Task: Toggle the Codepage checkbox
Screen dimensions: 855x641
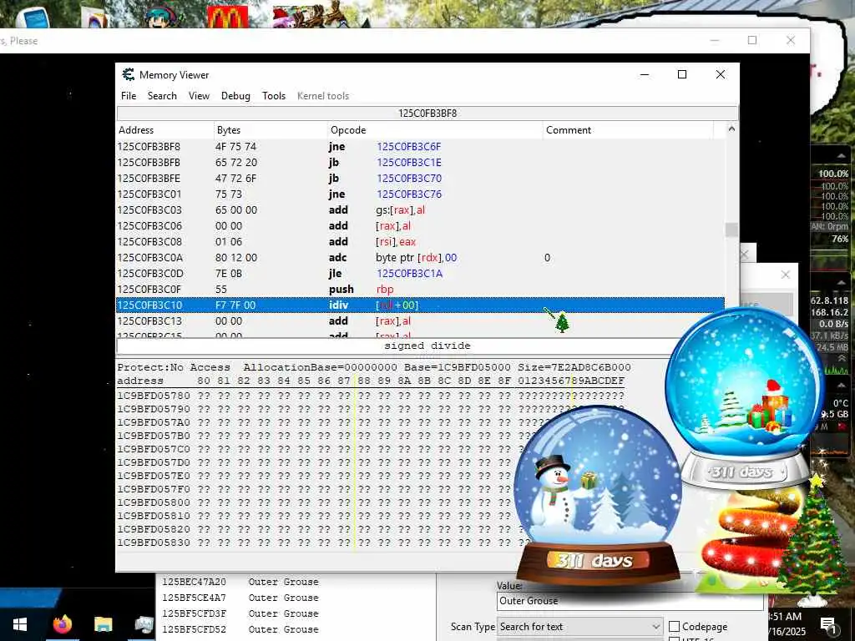Action: 675,627
